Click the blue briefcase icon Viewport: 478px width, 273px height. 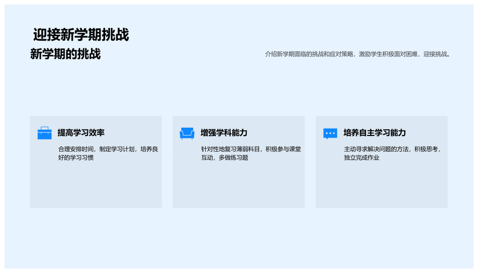pyautogui.click(x=44, y=133)
